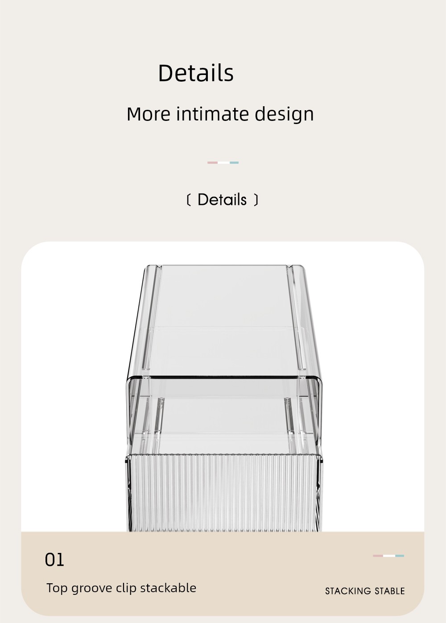Click the pink segment of the top divider
The width and height of the screenshot is (446, 623).
pyautogui.click(x=212, y=162)
